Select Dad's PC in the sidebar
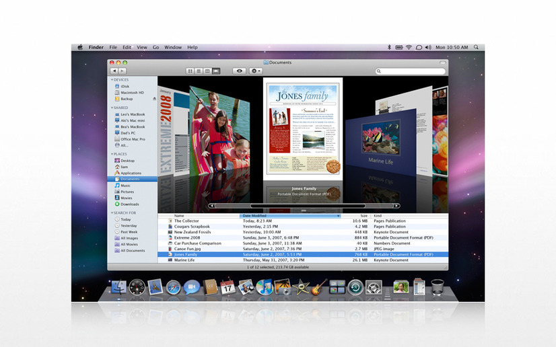 click(125, 132)
